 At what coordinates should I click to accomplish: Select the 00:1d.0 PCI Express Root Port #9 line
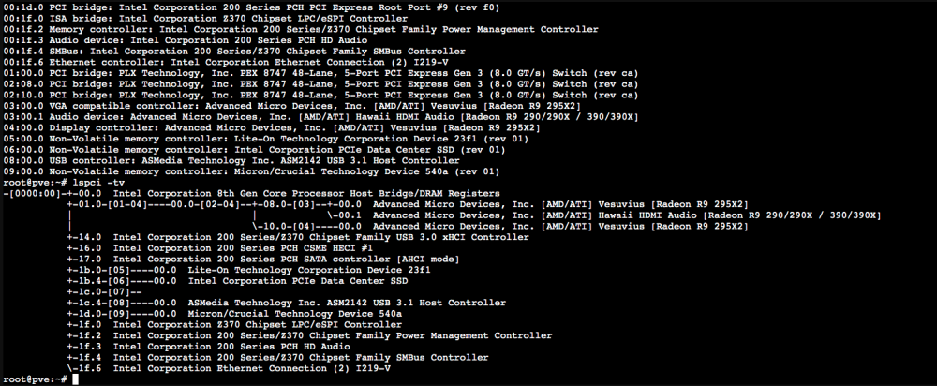251,7
